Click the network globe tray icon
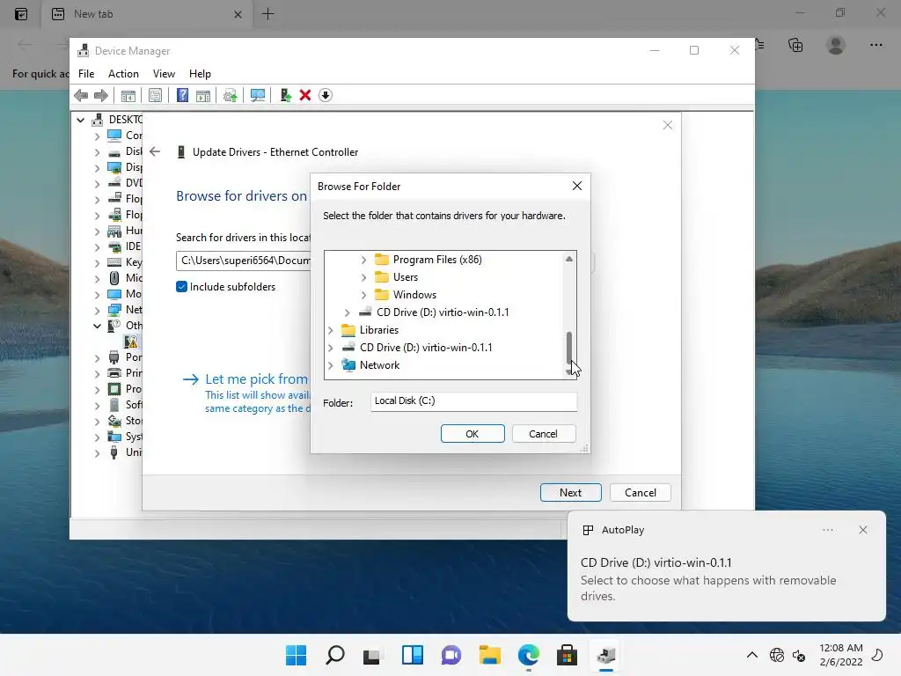Image resolution: width=901 pixels, height=676 pixels. pyautogui.click(x=777, y=655)
